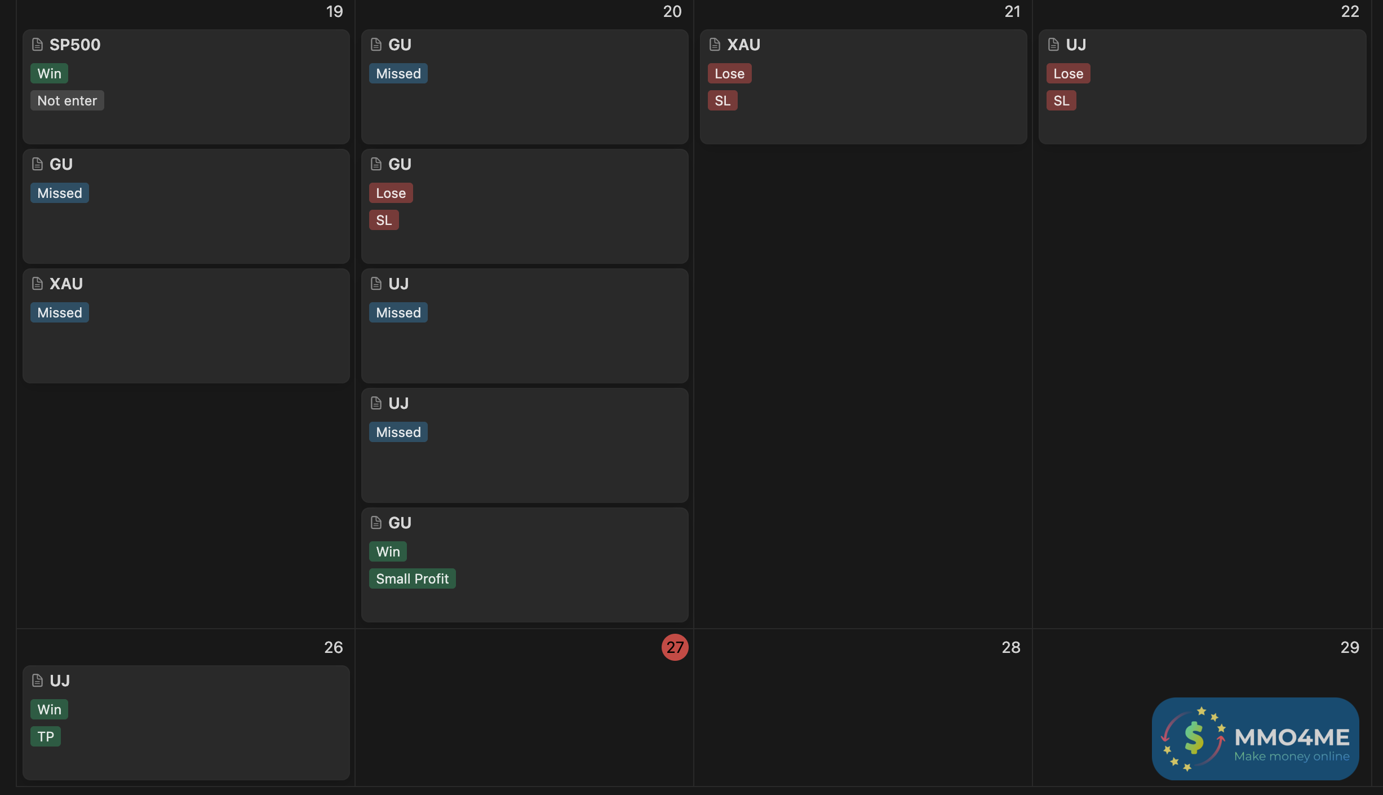Click the Small Profit tag
The height and width of the screenshot is (795, 1383).
(412, 579)
